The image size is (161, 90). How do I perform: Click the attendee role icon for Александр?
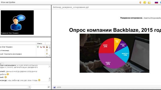pos(47,50)
